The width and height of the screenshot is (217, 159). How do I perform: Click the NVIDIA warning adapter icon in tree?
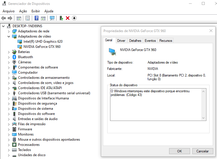pos(20,47)
